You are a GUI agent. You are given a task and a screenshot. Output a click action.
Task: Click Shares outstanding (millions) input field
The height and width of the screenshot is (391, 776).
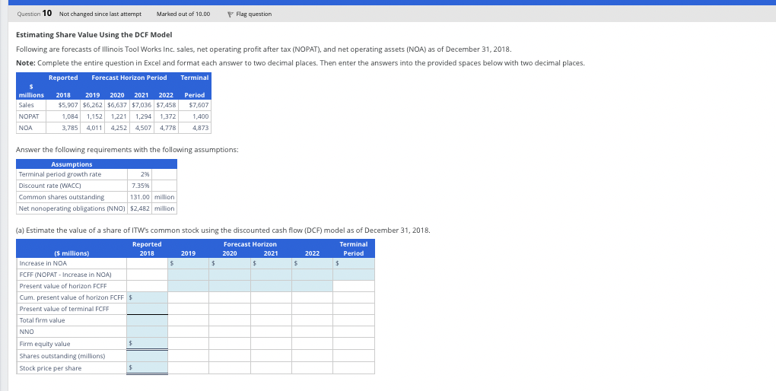click(147, 356)
